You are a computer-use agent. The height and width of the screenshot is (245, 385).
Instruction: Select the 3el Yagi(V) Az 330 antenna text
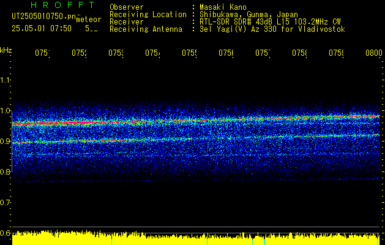272,29
